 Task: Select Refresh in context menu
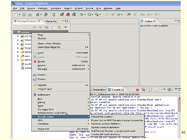coord(61,85)
